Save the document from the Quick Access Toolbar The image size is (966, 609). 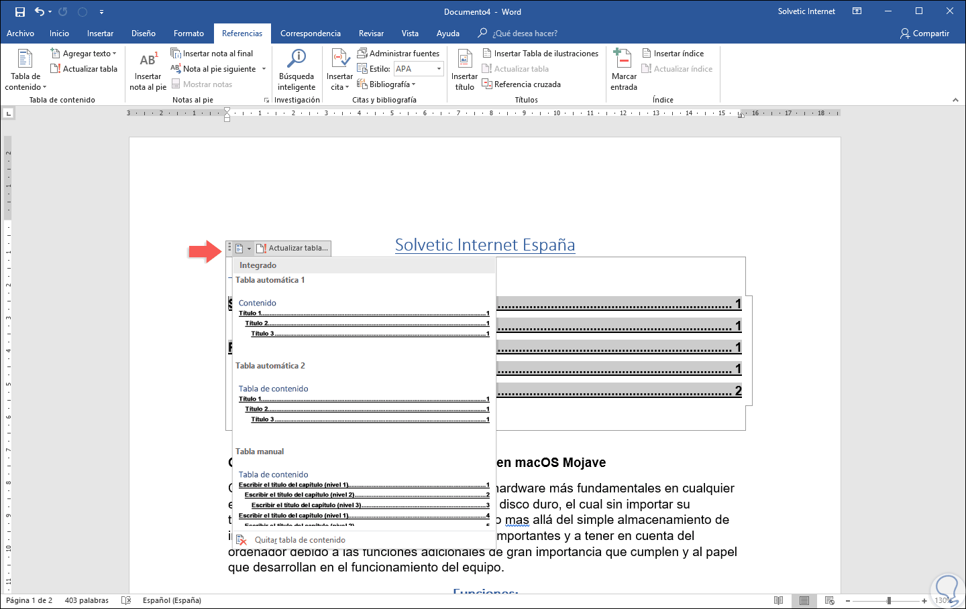tap(20, 11)
